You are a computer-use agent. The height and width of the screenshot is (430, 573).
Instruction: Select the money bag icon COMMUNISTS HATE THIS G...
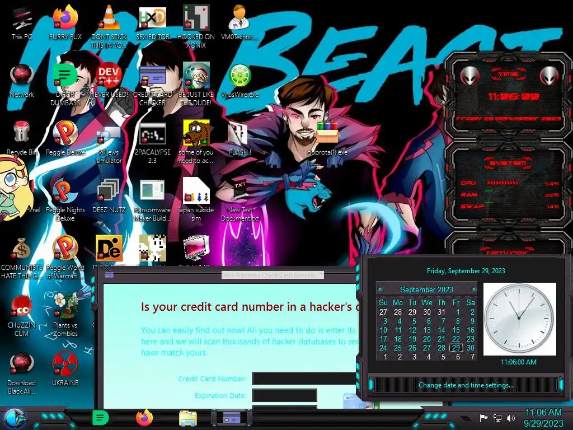(22, 258)
